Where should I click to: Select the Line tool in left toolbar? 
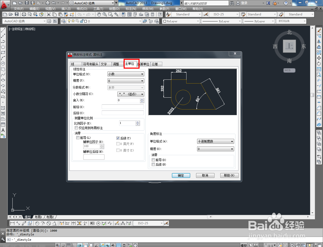(3, 31)
